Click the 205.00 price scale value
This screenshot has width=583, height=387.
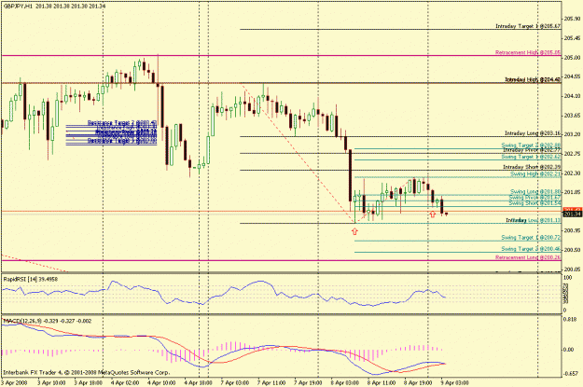pyautogui.click(x=572, y=58)
